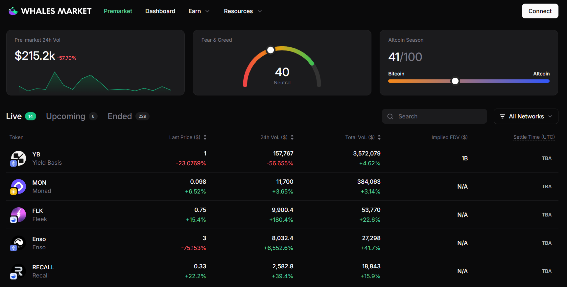The height and width of the screenshot is (287, 567).
Task: Expand the Resources dropdown menu
Action: (x=243, y=11)
